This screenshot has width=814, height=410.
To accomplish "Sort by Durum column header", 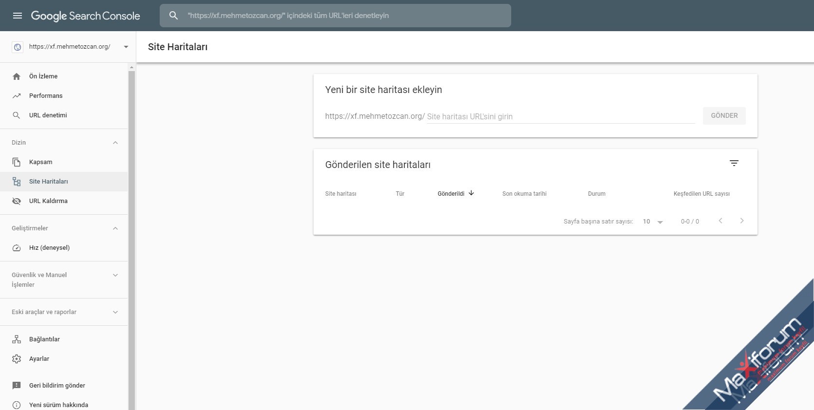I will pyautogui.click(x=597, y=194).
